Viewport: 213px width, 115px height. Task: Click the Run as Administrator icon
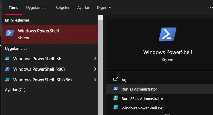click(x=116, y=88)
